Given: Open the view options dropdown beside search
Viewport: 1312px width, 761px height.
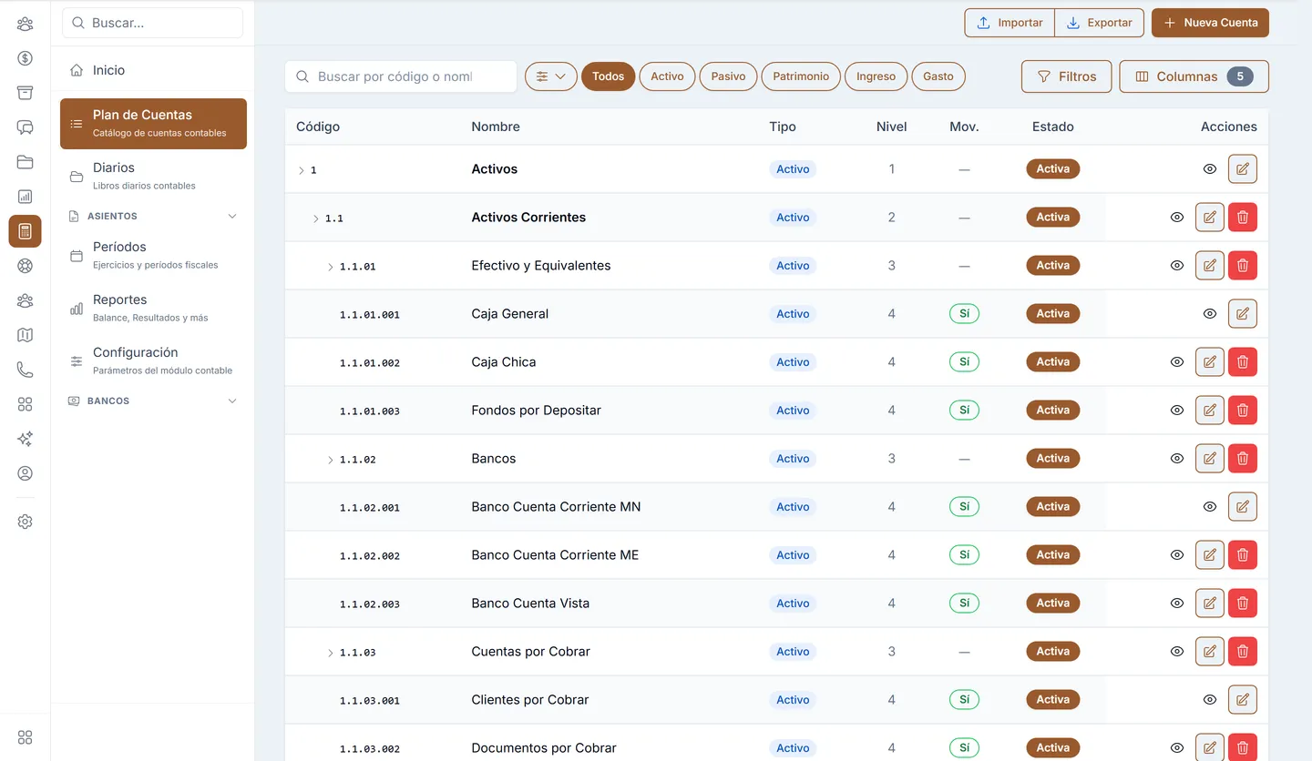Looking at the screenshot, I should [x=551, y=76].
